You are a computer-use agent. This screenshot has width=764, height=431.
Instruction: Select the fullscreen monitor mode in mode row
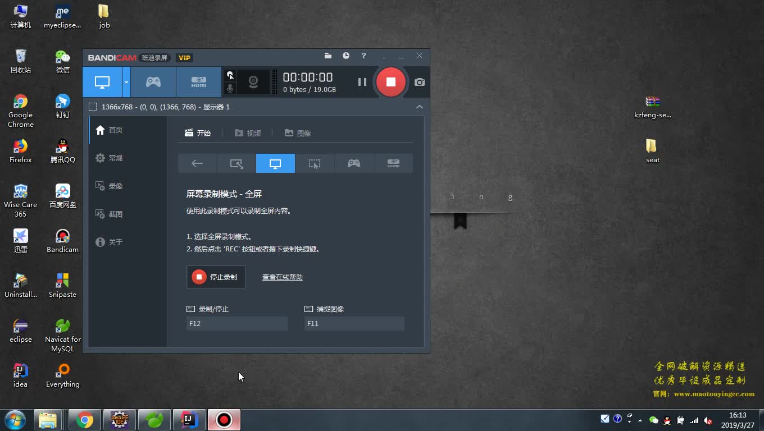tap(275, 163)
